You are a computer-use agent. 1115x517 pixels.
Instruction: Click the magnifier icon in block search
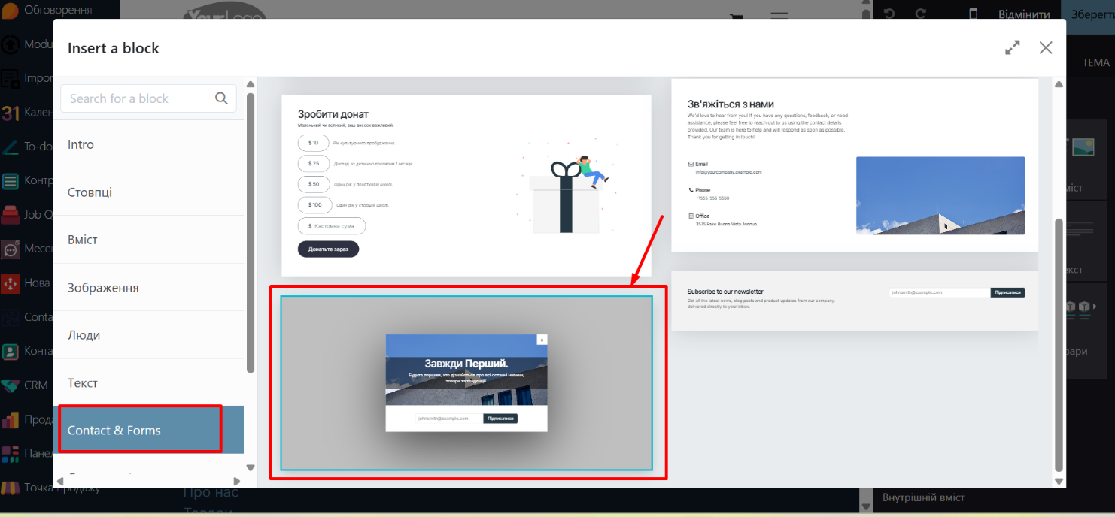tap(221, 98)
